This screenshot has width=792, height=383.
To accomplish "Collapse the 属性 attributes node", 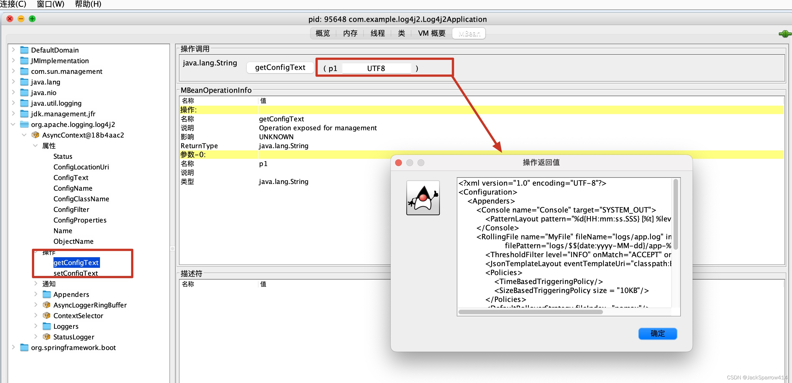I will coord(36,145).
